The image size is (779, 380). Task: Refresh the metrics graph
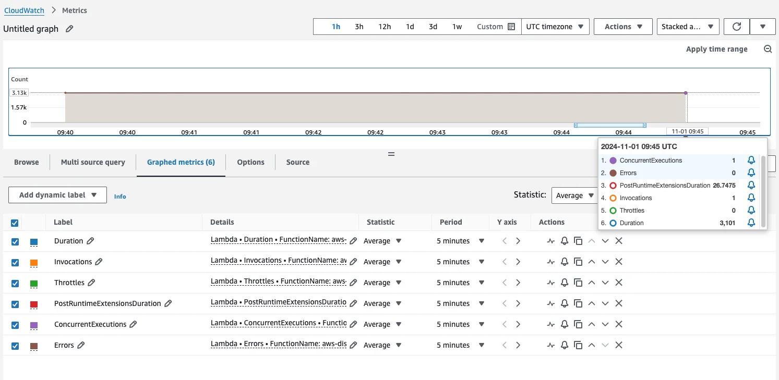pyautogui.click(x=736, y=26)
